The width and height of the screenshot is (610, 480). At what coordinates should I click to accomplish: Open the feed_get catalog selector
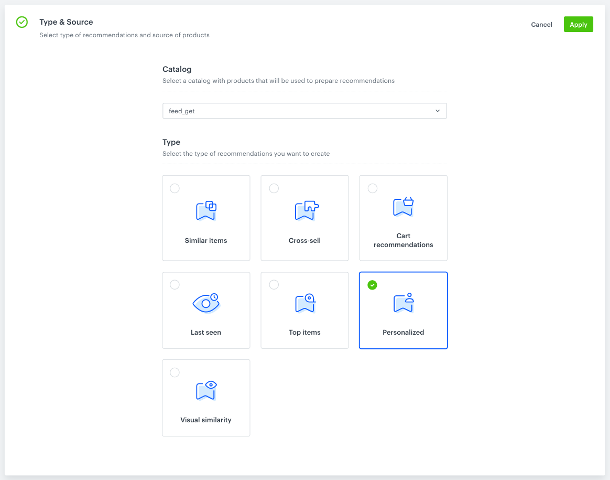click(304, 111)
